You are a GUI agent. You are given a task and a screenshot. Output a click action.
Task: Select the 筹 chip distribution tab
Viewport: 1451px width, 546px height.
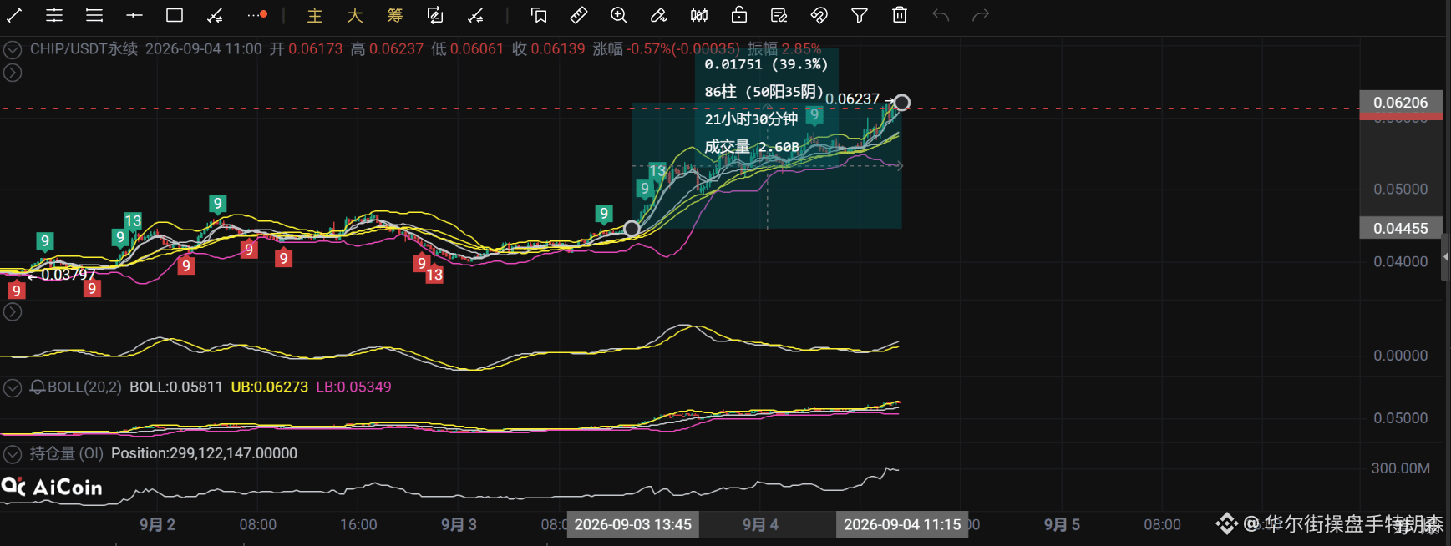tap(395, 15)
